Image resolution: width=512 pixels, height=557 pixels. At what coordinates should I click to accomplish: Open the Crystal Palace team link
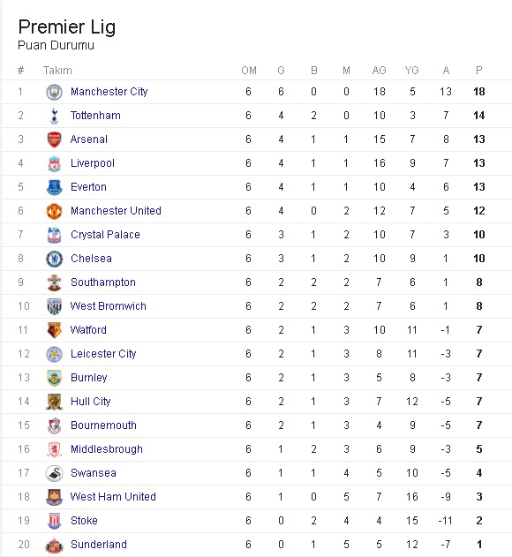[x=105, y=235]
